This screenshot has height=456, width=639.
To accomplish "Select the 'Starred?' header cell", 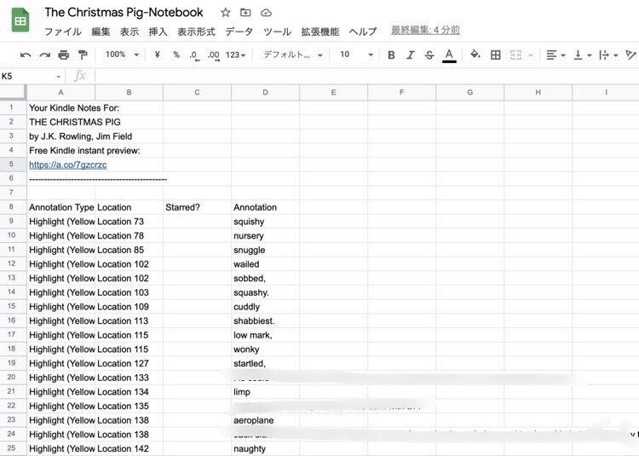I will point(198,207).
